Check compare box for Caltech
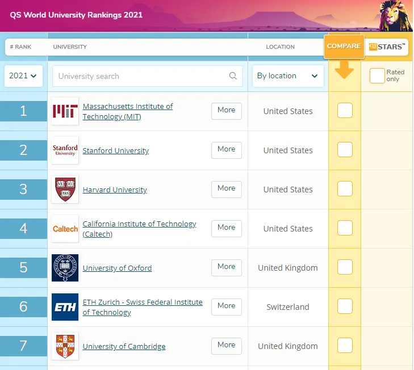 tap(345, 228)
